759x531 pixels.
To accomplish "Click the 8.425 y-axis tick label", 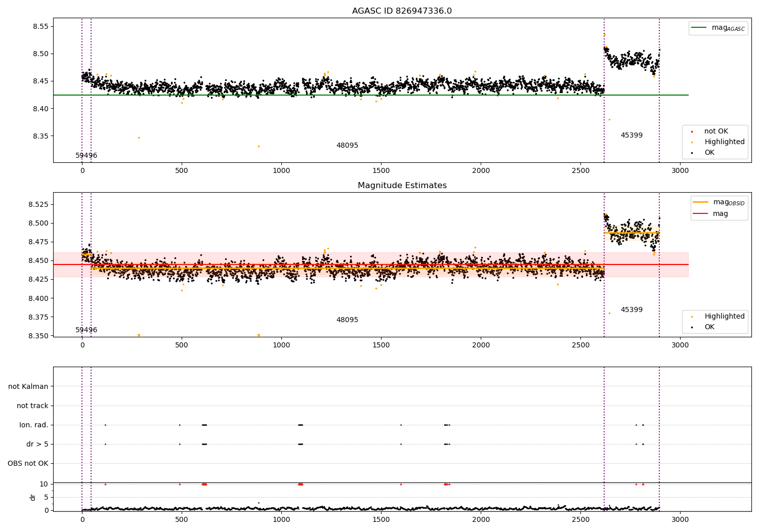I will point(38,280).
